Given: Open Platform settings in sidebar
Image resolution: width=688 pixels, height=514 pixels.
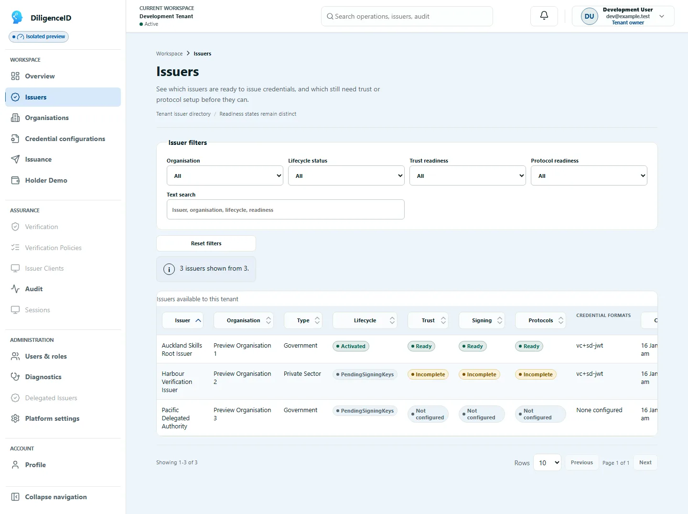Looking at the screenshot, I should [x=63, y=418].
